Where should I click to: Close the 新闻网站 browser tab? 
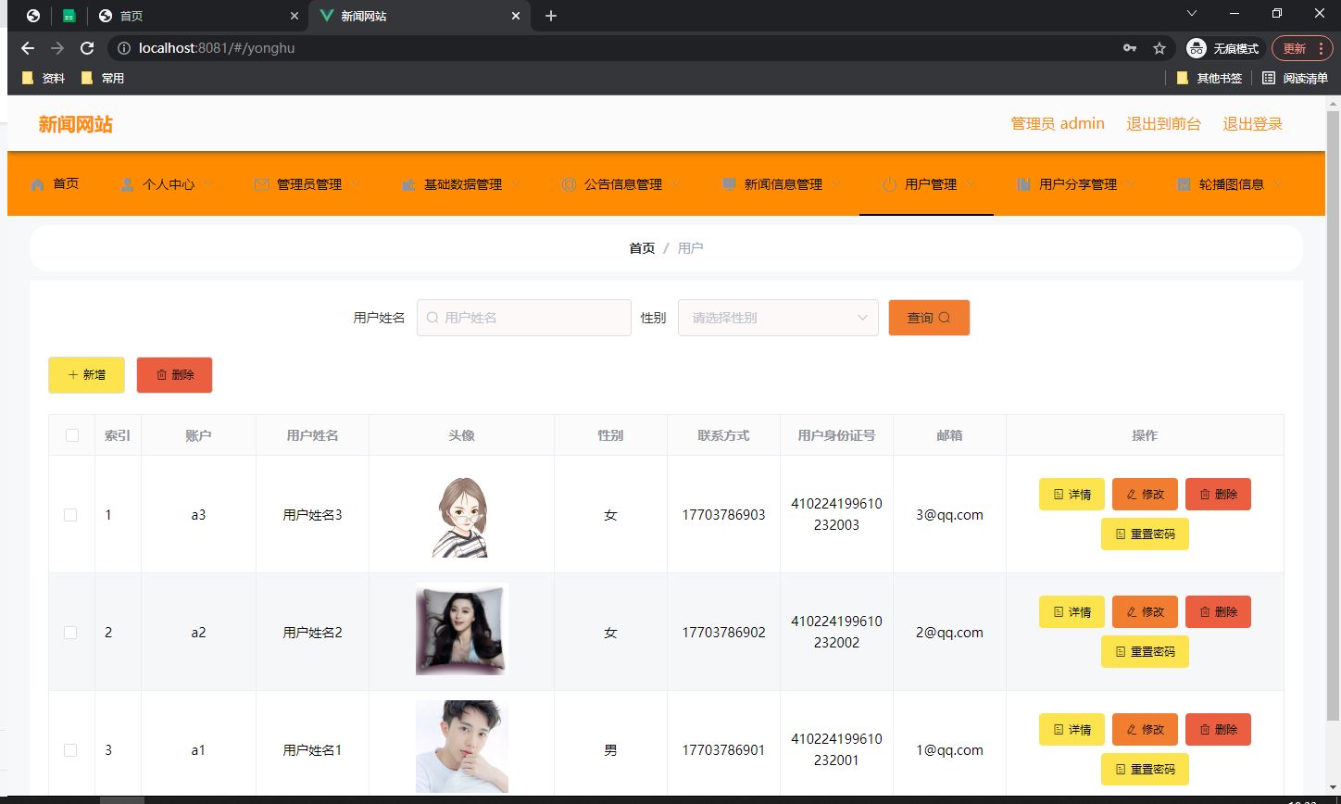[x=516, y=16]
